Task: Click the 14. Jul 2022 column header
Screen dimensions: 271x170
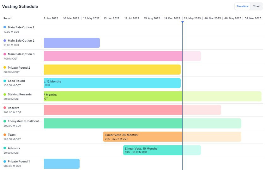Action: (x=132, y=18)
